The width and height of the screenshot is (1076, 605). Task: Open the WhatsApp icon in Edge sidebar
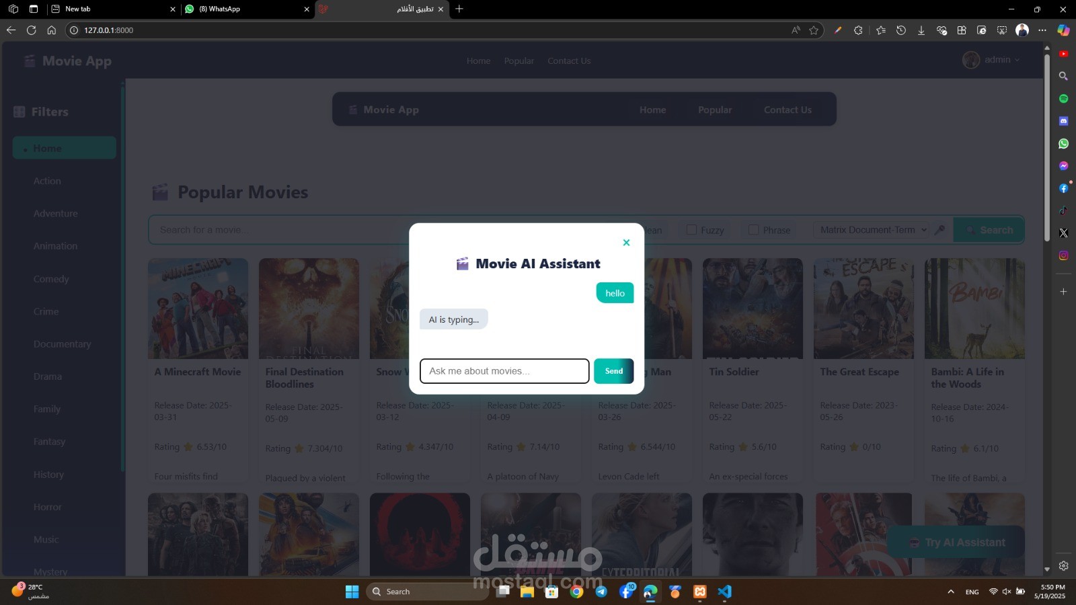[1063, 143]
